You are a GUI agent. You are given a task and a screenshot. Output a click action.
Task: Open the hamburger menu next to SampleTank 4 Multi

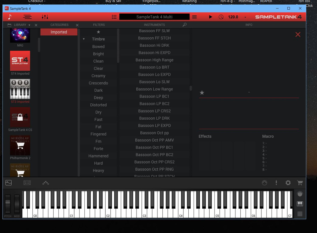pyautogui.click(x=194, y=17)
